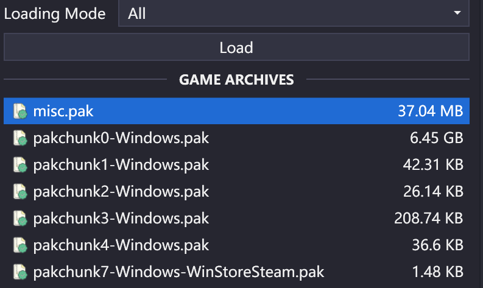483x288 pixels.
Task: Click the GAME ARCHIVES section header
Action: 236,79
